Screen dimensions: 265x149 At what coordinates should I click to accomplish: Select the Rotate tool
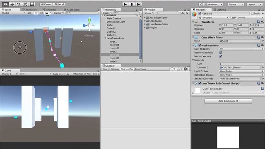click(x=19, y=4)
